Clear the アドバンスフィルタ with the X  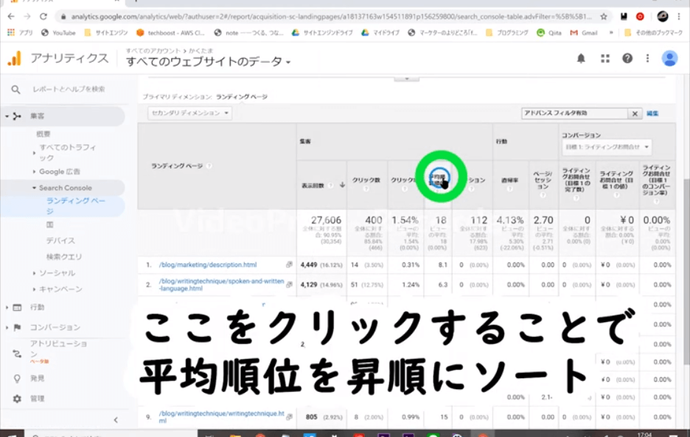click(x=635, y=113)
